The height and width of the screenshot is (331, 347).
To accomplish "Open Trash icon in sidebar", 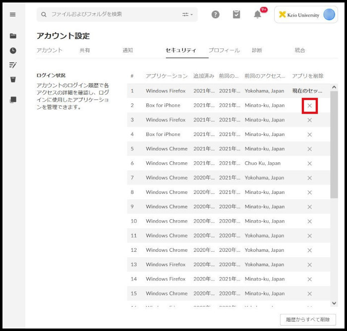I will point(13,80).
